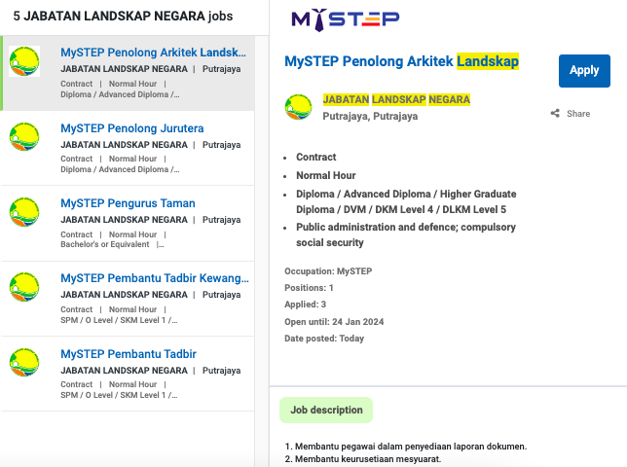Screen dimensions: 627x467
Task: Click the MySTEP logo at the top
Action: click(345, 19)
